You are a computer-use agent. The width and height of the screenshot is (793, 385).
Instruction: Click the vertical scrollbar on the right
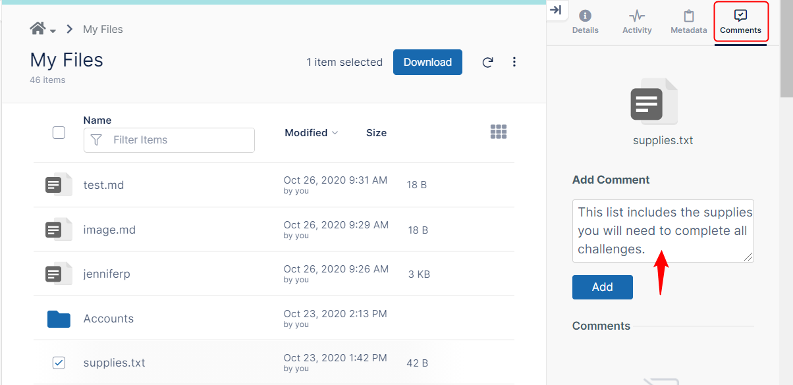point(786,53)
